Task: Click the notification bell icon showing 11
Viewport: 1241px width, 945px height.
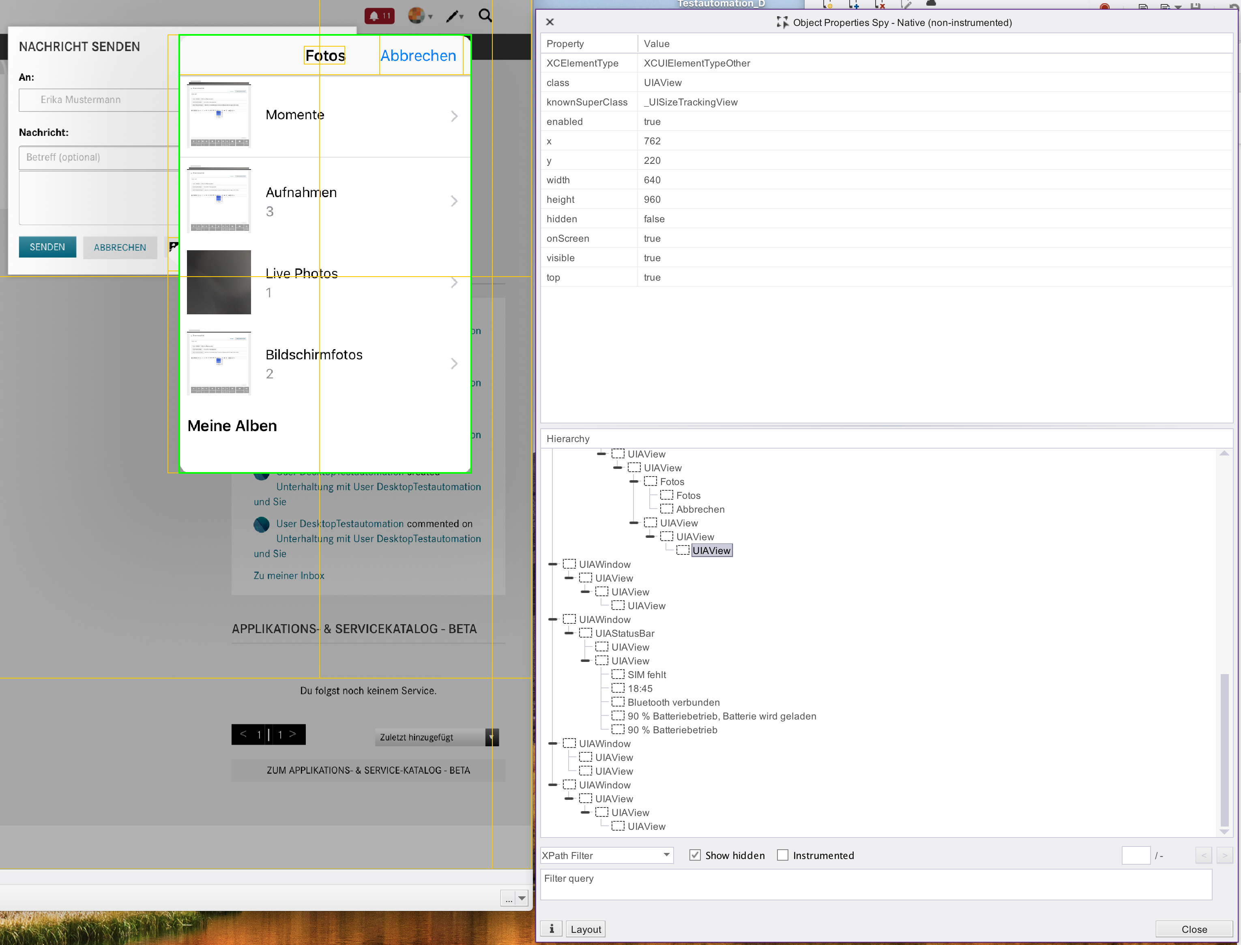Action: pyautogui.click(x=379, y=16)
